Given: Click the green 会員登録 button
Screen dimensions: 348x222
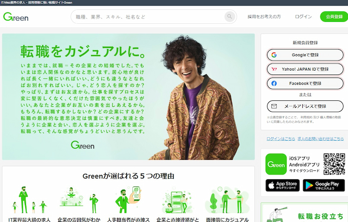Looking at the screenshot, I should 334,16.
